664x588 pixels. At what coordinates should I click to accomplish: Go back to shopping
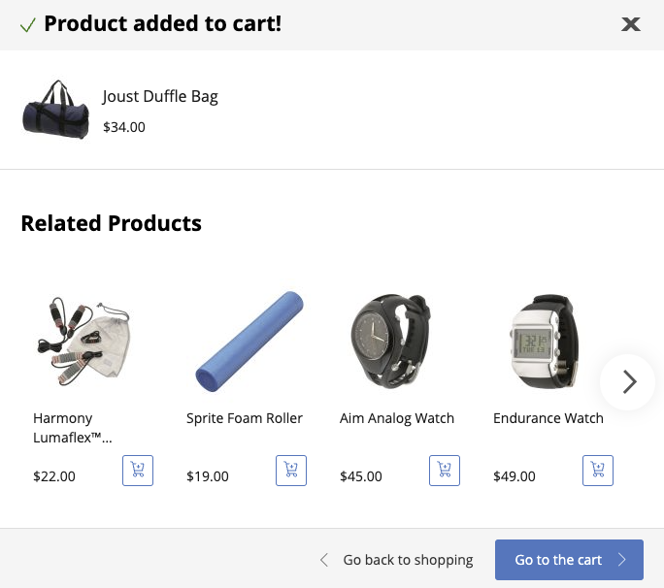point(408,560)
